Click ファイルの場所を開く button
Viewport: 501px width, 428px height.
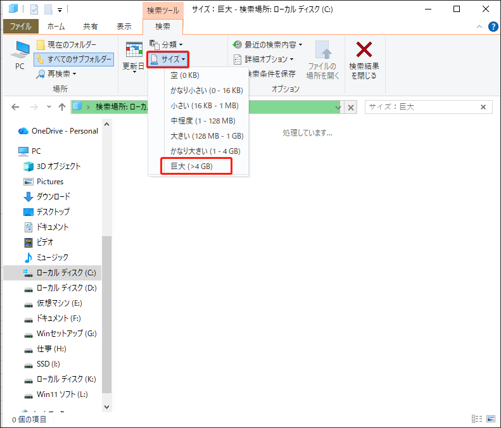click(x=322, y=60)
